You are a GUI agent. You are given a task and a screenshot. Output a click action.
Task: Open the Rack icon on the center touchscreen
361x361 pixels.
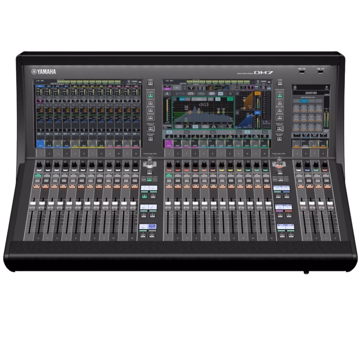(264, 82)
